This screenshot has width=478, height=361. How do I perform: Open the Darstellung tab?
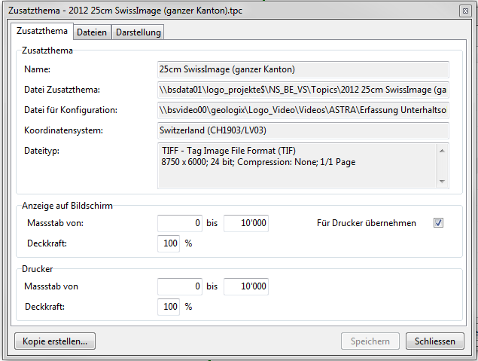[138, 32]
